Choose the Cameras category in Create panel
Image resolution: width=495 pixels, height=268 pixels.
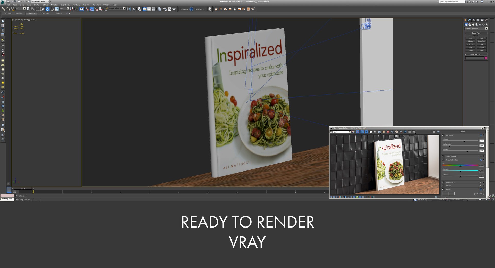coord(476,25)
